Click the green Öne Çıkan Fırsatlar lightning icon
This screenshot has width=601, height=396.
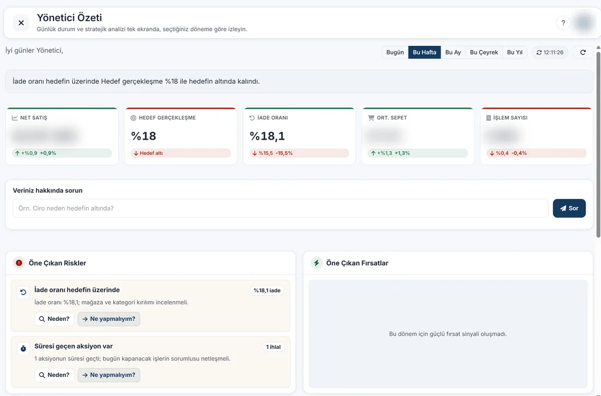[316, 263]
